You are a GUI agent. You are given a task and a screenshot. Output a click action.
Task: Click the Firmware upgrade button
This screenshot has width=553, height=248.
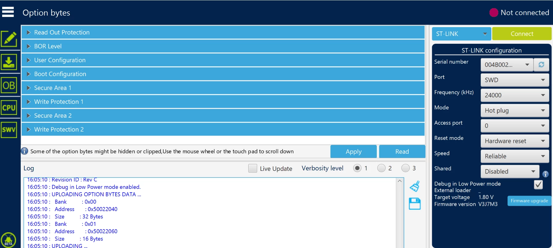529,201
